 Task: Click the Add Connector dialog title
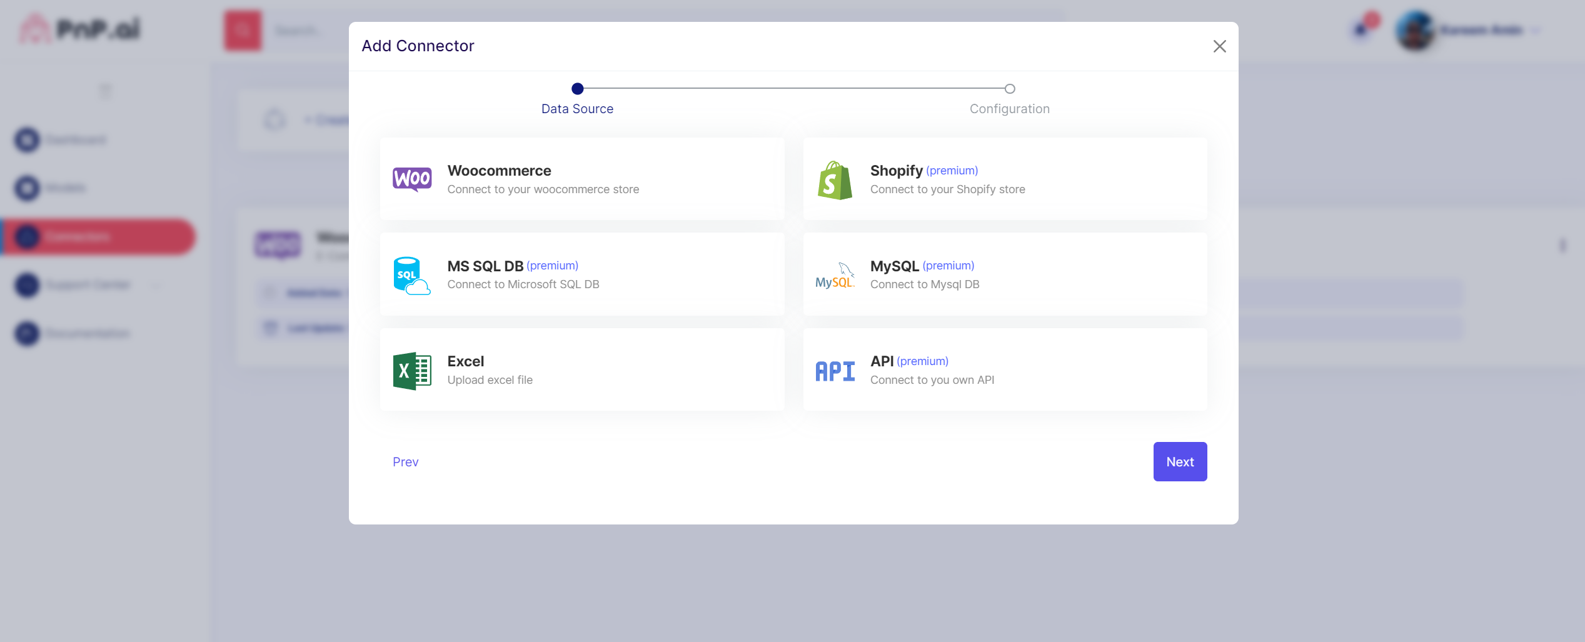click(418, 46)
